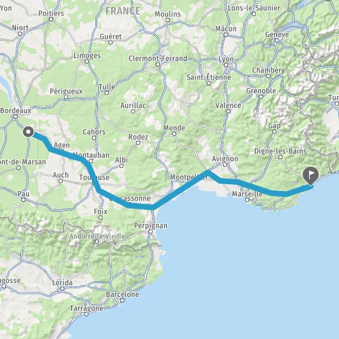Select the Clermont-Ferrand city dot marker
This screenshot has height=339, width=339.
[x=158, y=64]
